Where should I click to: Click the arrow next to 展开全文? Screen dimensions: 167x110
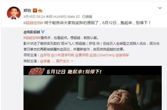(72, 61)
